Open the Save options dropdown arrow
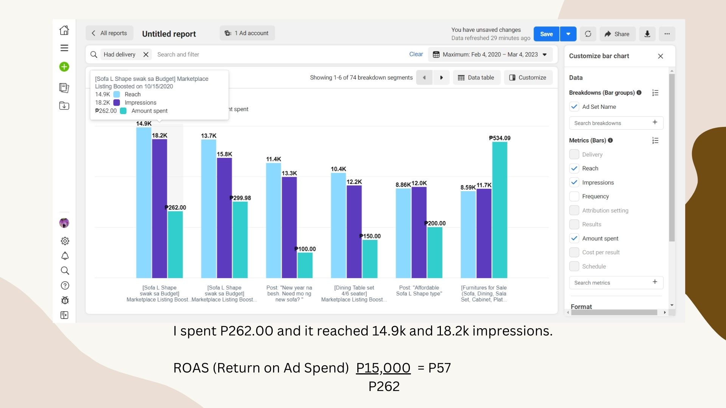This screenshot has width=726, height=408. (x=568, y=34)
